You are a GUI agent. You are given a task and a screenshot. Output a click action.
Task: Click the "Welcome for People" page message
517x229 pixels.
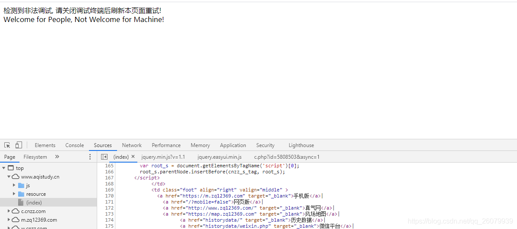click(x=84, y=19)
